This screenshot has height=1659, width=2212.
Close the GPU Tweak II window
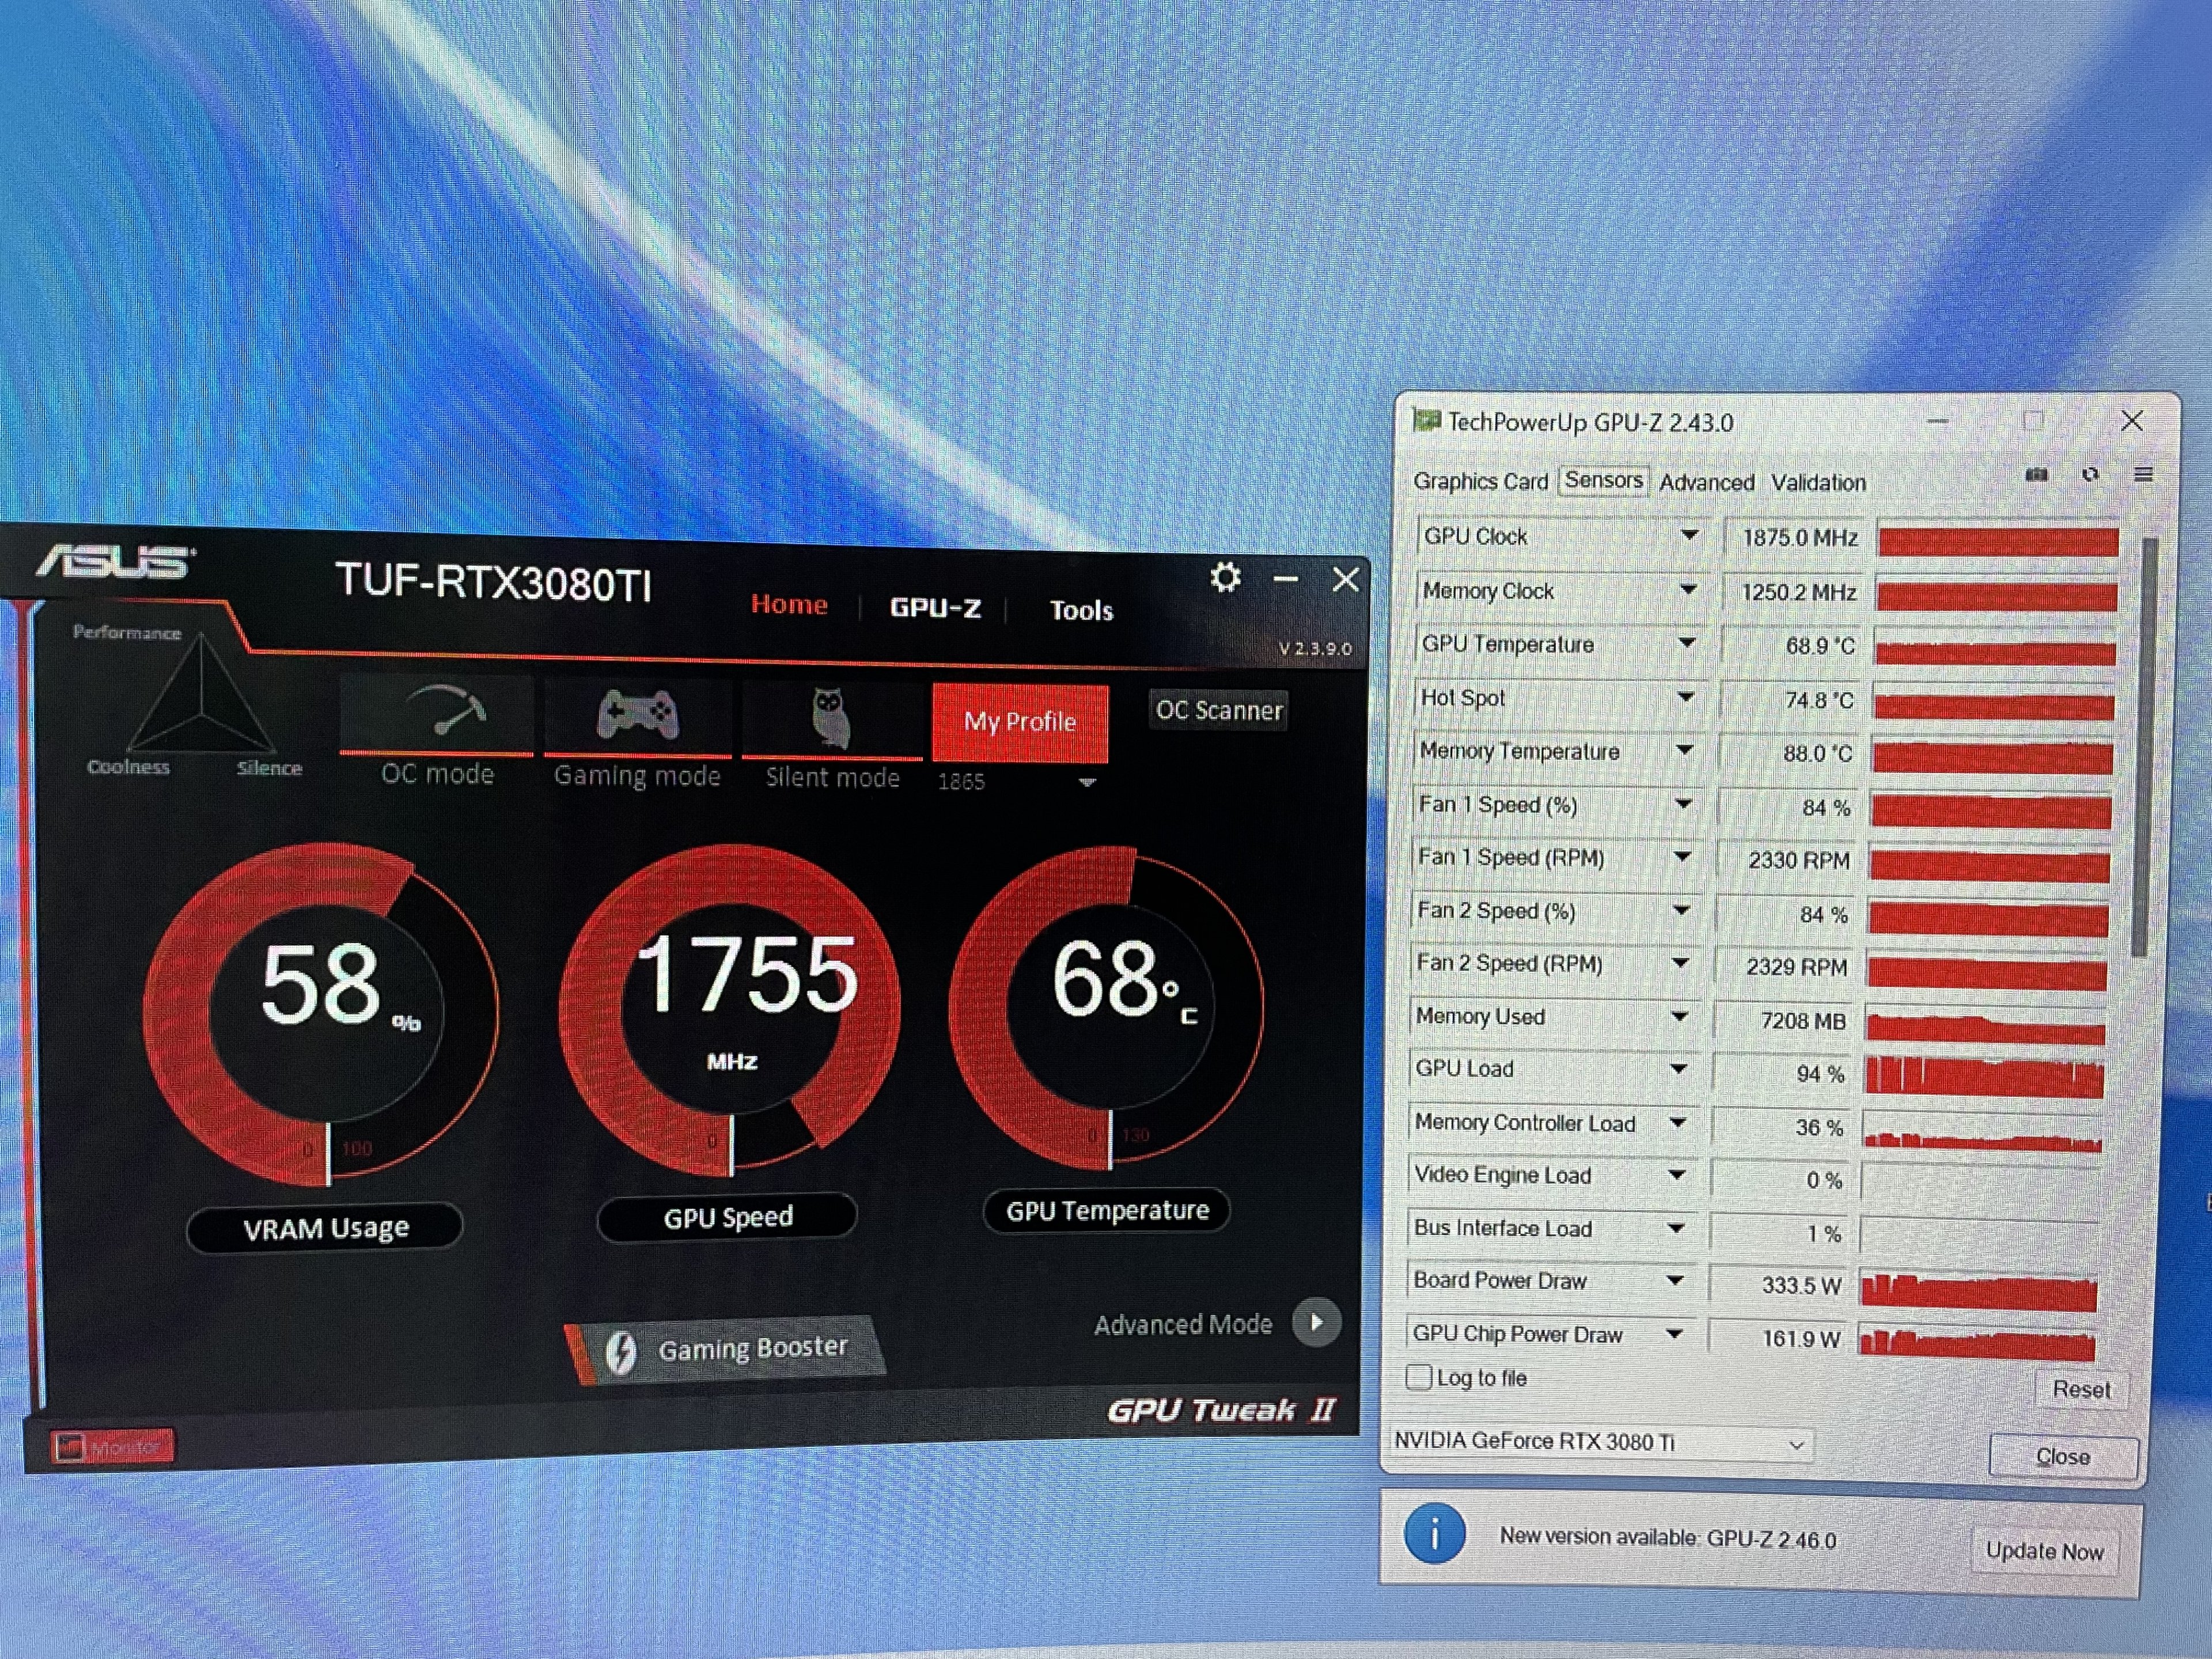1346,579
